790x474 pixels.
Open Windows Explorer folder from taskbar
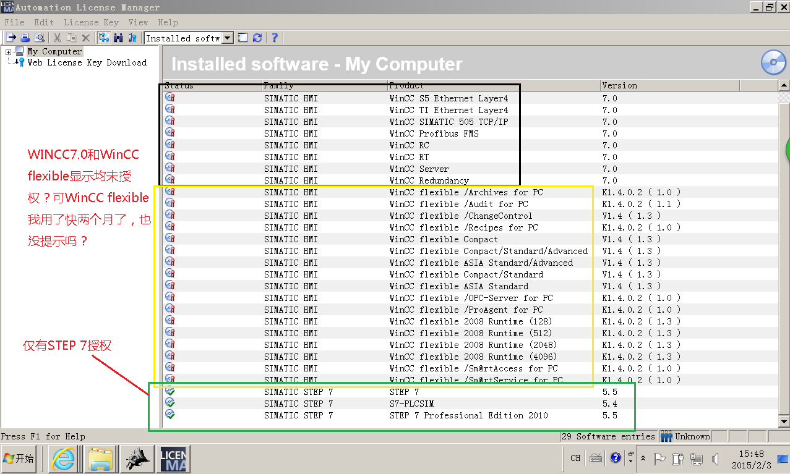(99, 459)
